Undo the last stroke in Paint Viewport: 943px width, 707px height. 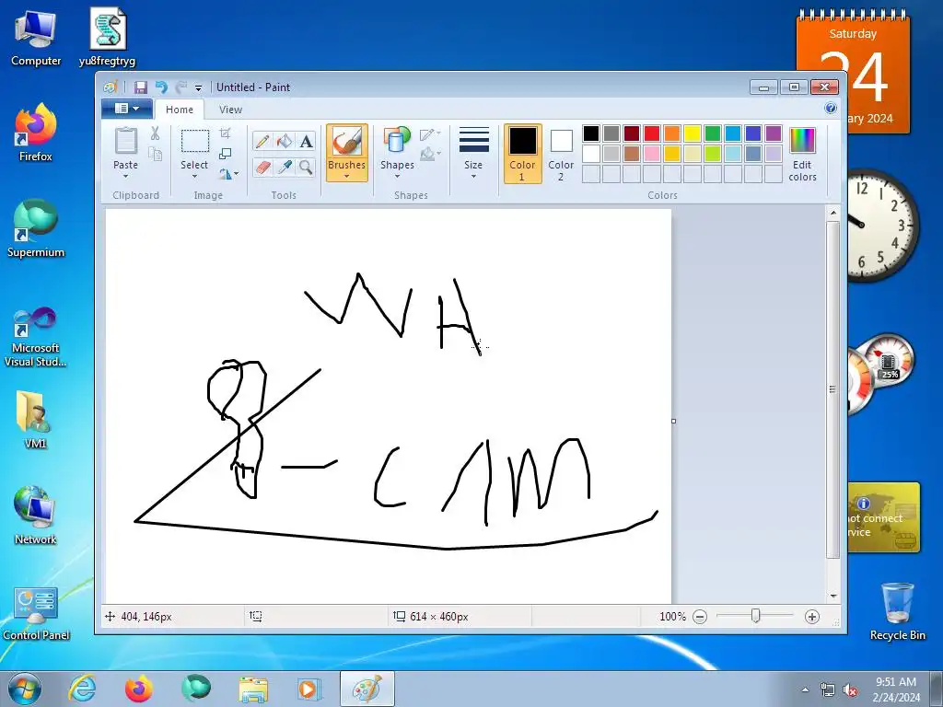[x=161, y=87]
